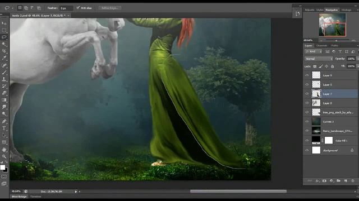The width and height of the screenshot is (359, 201).
Task: Switch to the Channels tab
Action: pyautogui.click(x=321, y=46)
